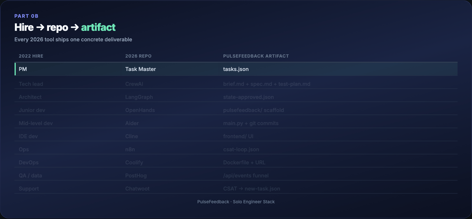This screenshot has width=472, height=219.
Task: Click the 'Architect' row label
Action: (30, 97)
